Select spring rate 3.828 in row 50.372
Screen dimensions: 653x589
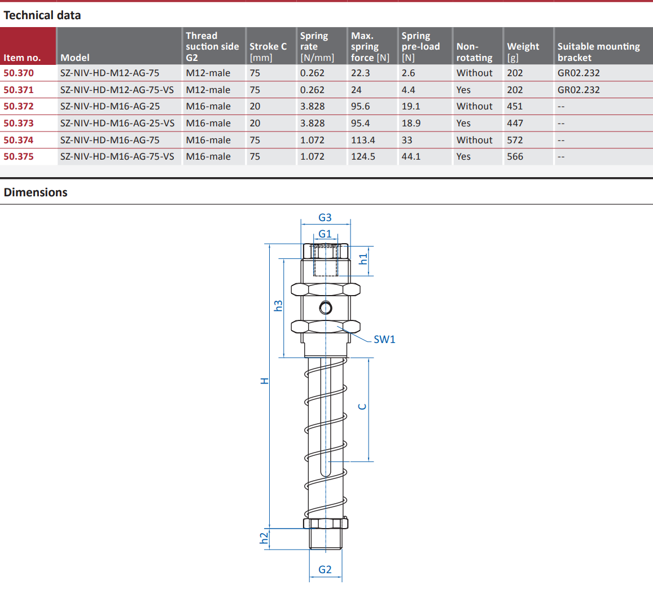(312, 107)
